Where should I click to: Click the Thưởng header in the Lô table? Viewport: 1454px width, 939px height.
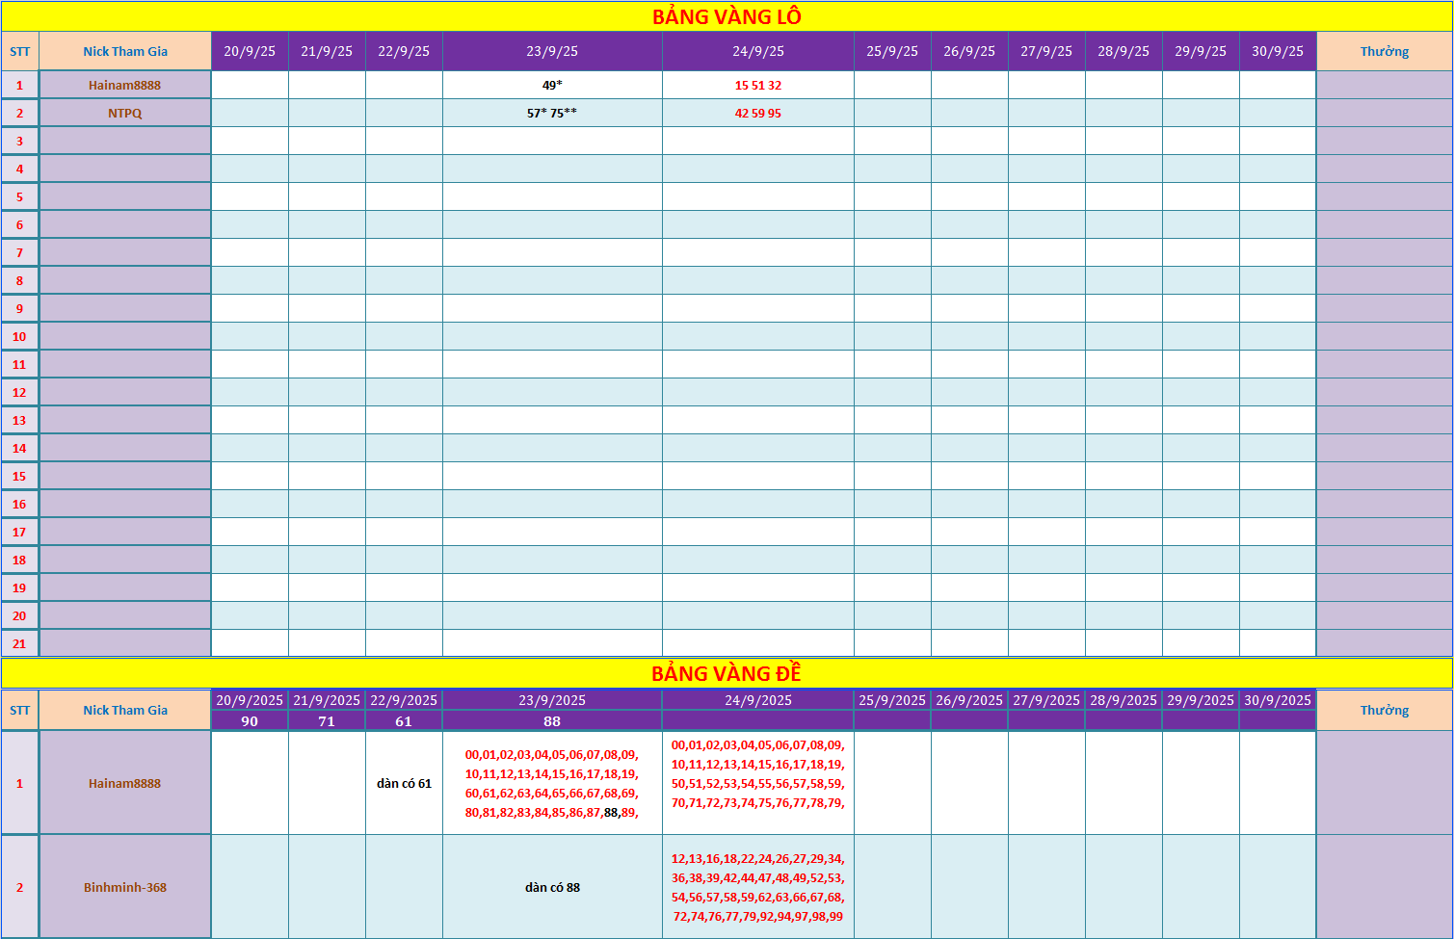point(1384,51)
